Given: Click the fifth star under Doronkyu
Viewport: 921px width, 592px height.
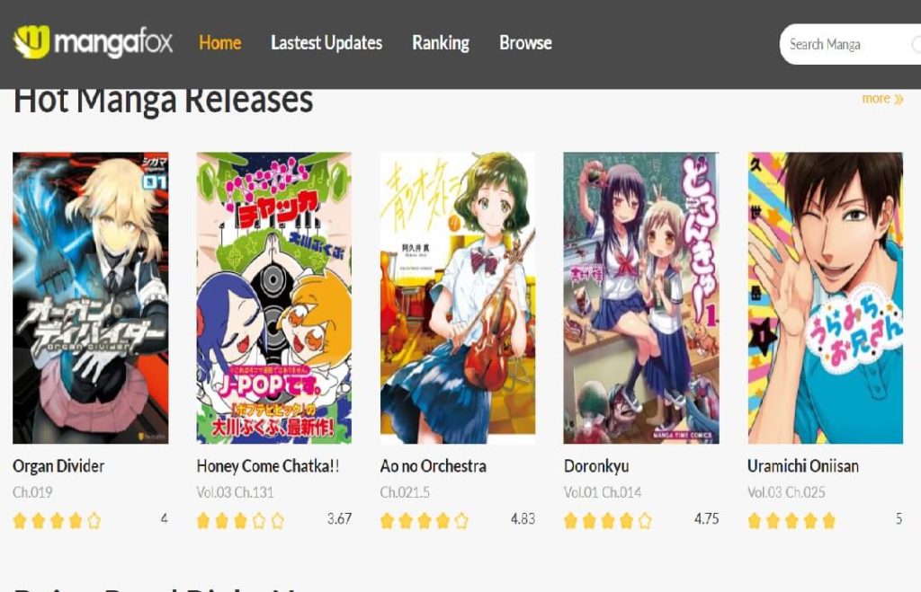Looking at the screenshot, I should click(x=645, y=520).
